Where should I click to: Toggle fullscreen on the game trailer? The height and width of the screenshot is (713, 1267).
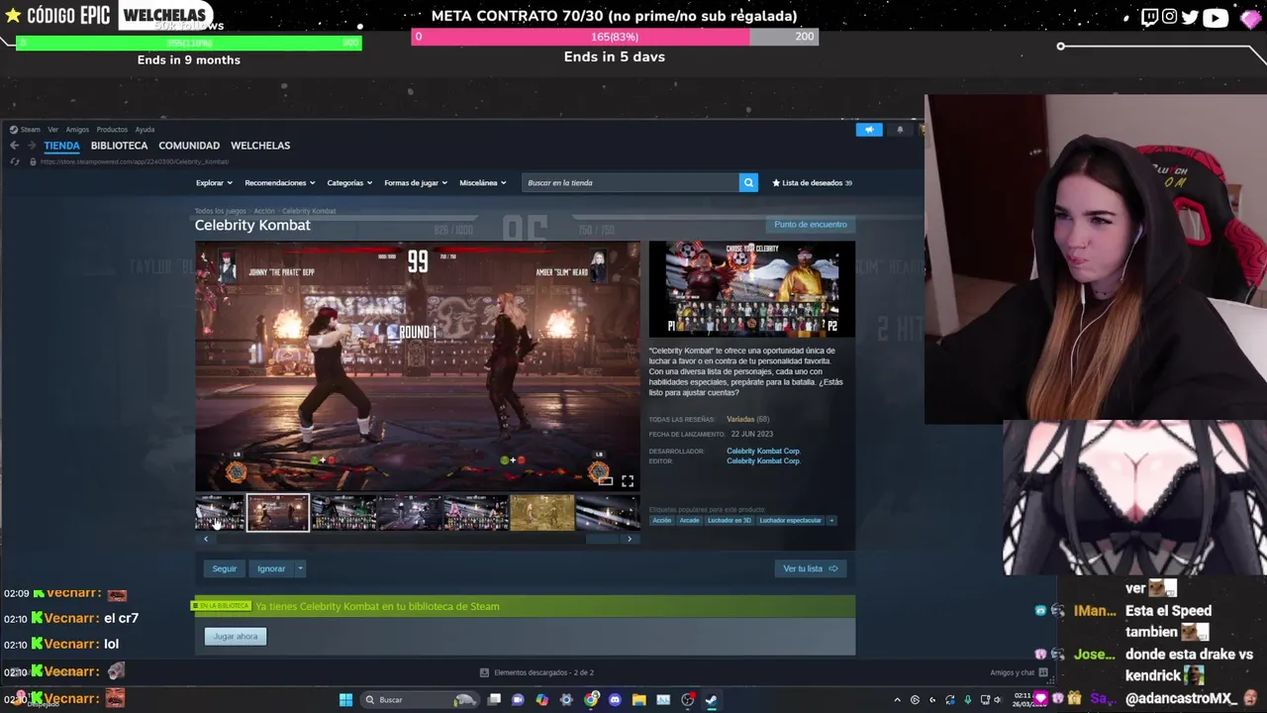point(628,481)
